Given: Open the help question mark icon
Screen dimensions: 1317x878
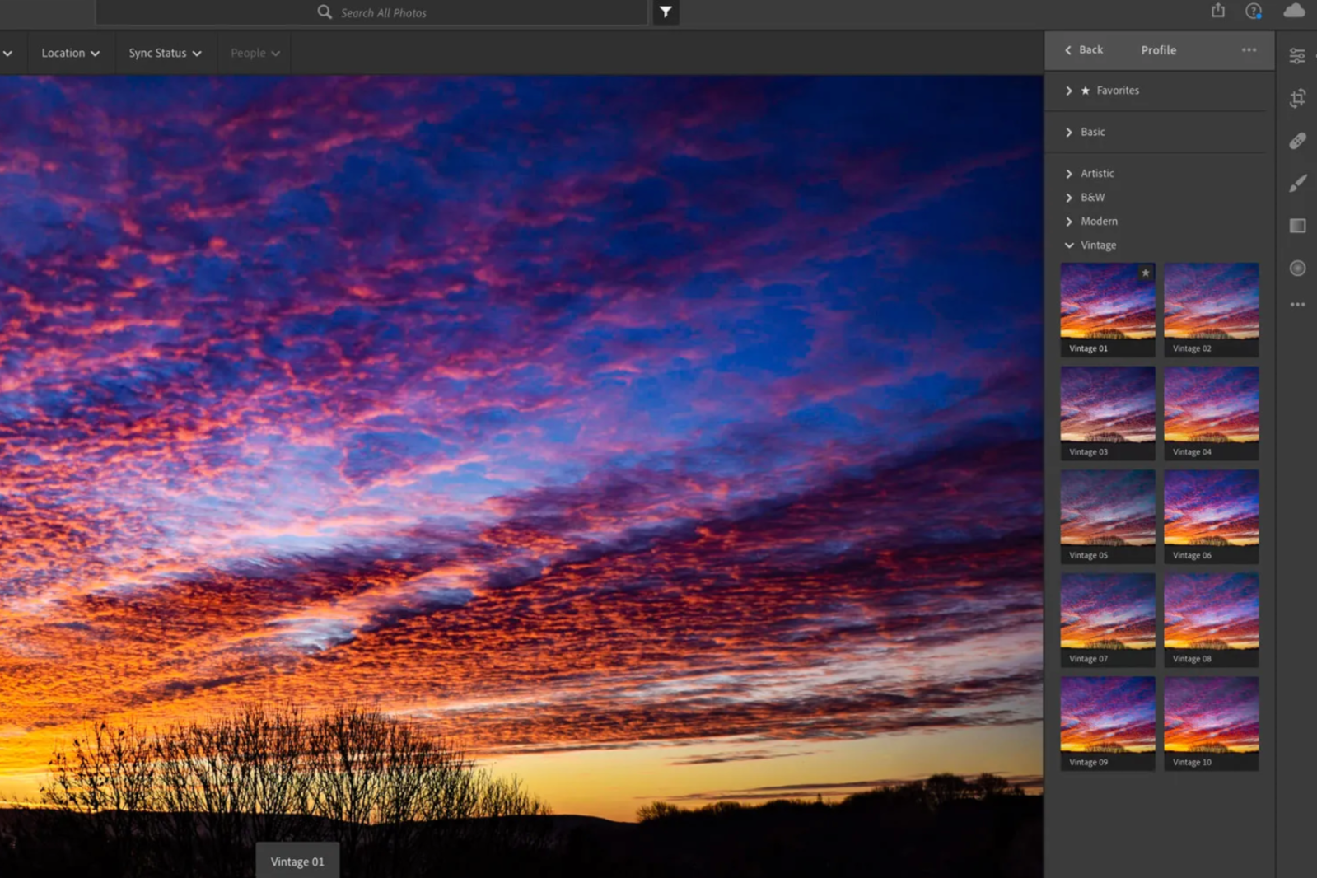Looking at the screenshot, I should tap(1253, 11).
